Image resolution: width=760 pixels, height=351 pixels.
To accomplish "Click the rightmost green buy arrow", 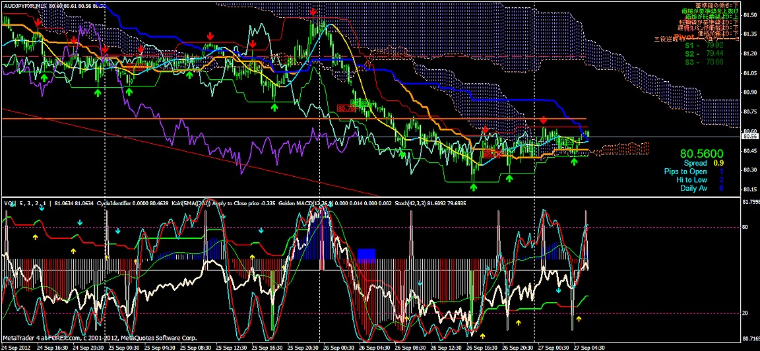I will 574,162.
